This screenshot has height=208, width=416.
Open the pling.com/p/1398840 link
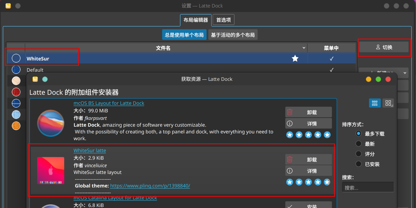click(150, 186)
